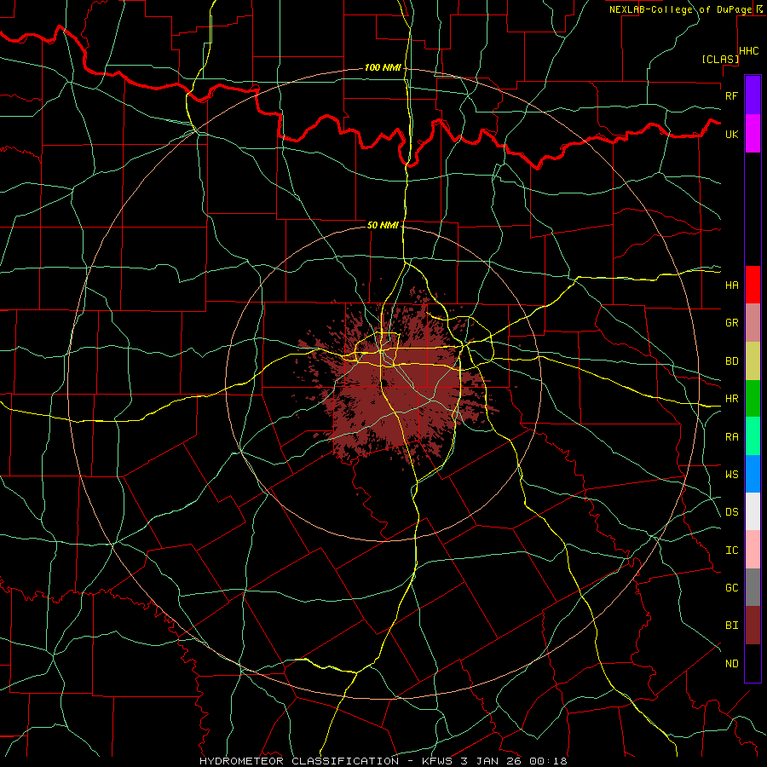
Task: Click the HR green legend color swatch
Action: click(753, 399)
